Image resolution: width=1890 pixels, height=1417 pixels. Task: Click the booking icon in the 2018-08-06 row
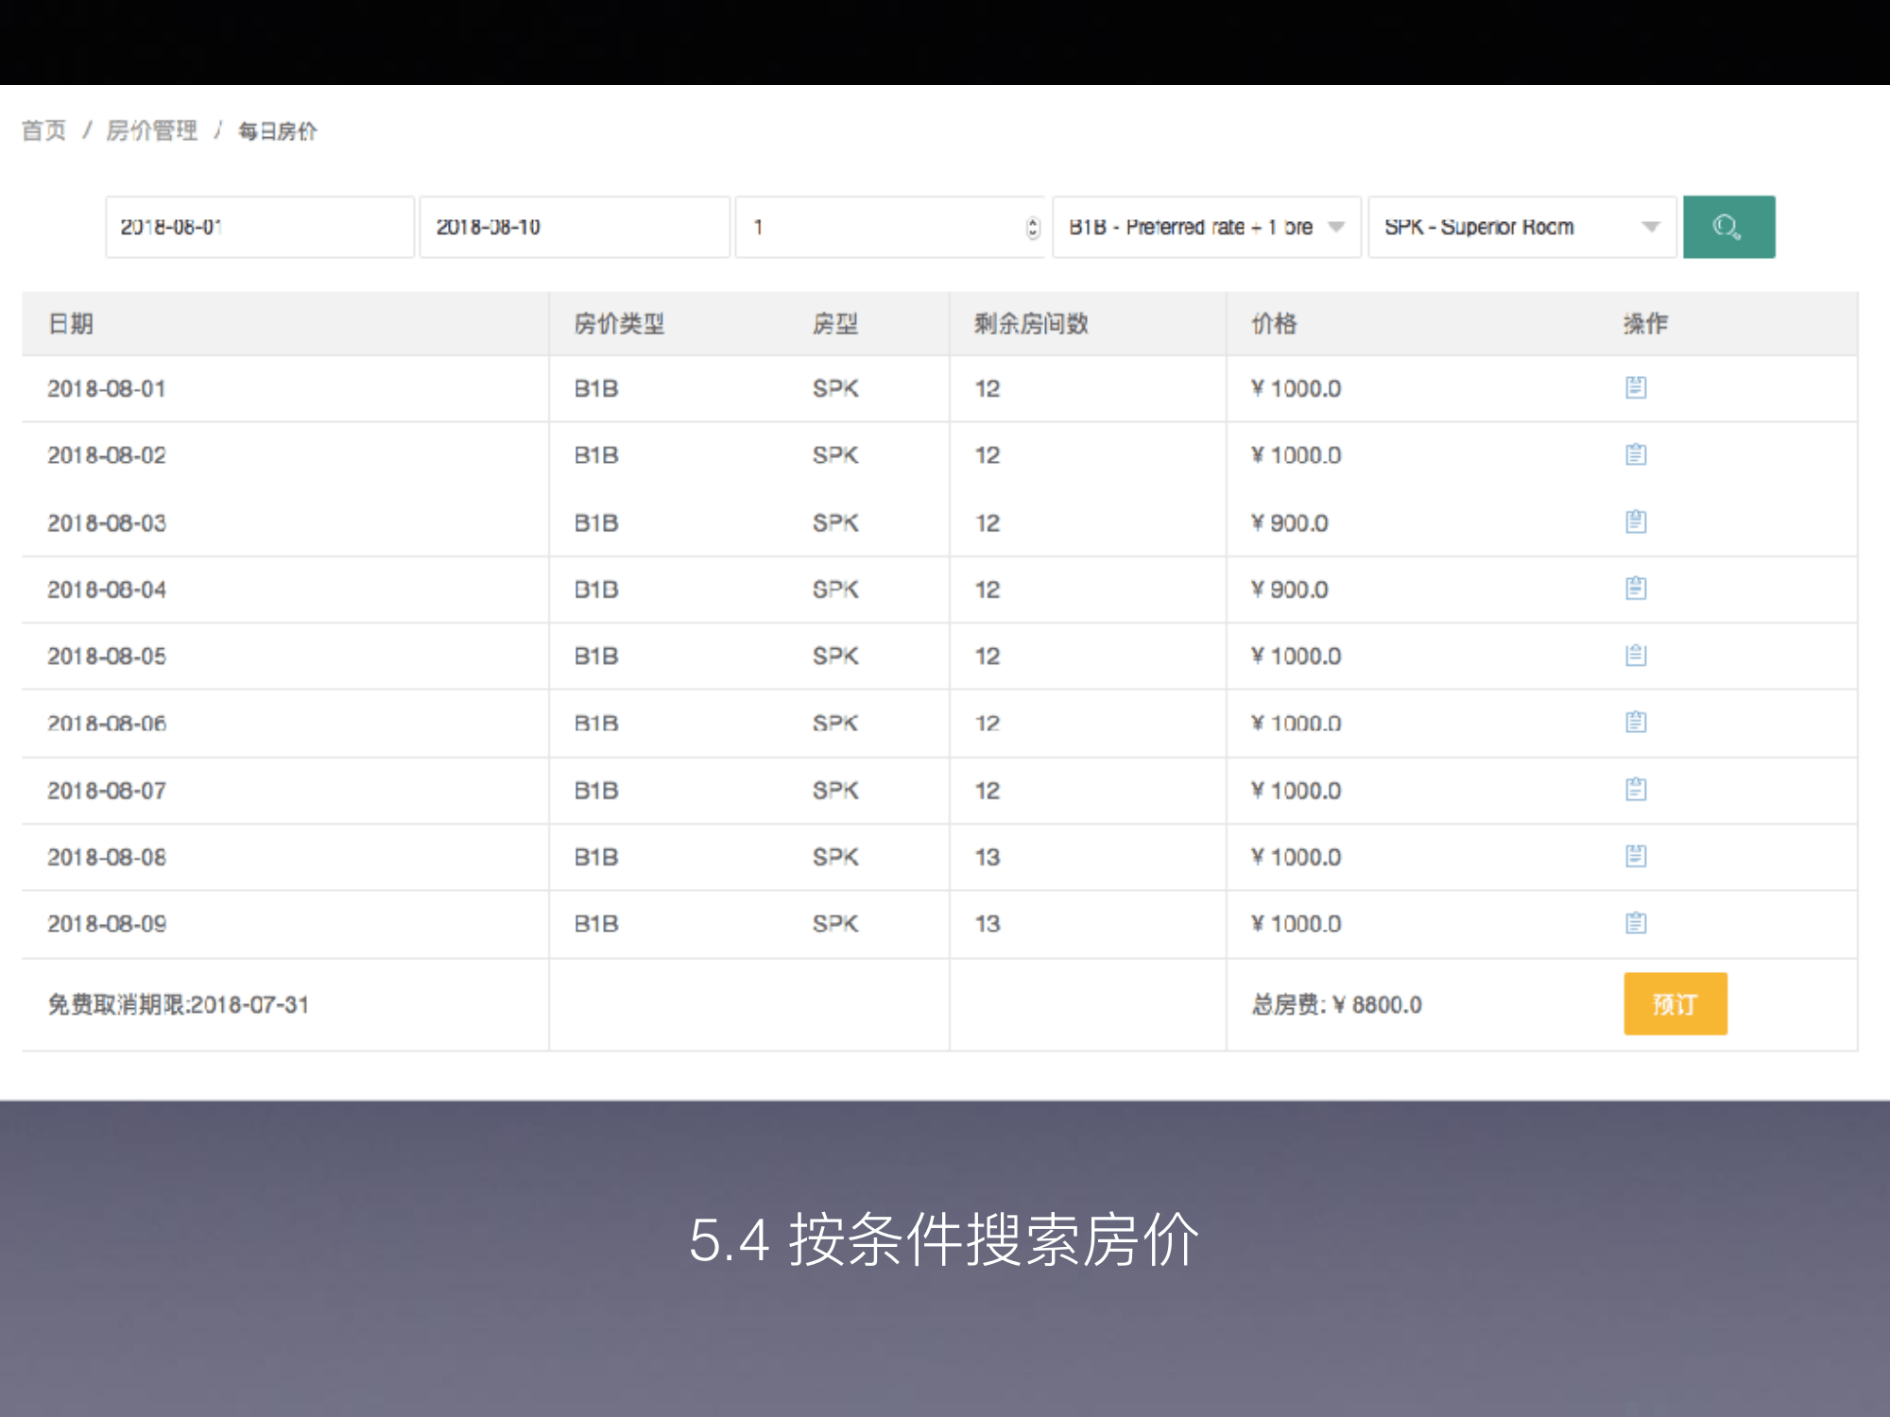coord(1636,723)
